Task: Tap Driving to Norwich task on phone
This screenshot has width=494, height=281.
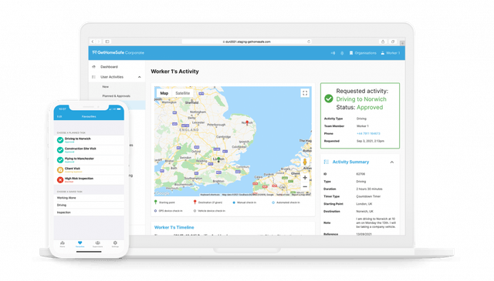Action: coord(89,140)
